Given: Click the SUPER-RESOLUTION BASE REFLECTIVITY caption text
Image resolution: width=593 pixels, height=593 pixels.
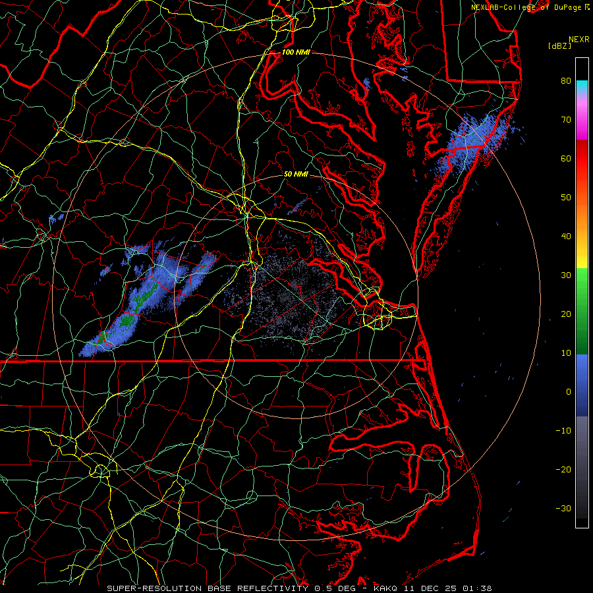Looking at the screenshot, I should 208,588.
